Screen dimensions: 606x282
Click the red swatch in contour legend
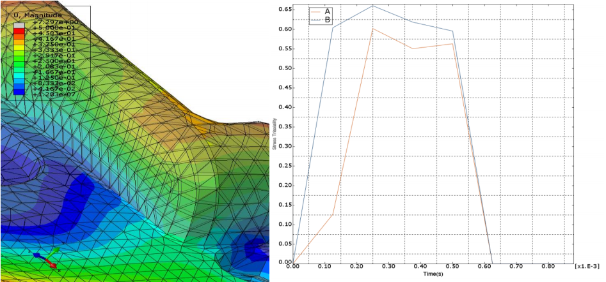[x=19, y=31]
